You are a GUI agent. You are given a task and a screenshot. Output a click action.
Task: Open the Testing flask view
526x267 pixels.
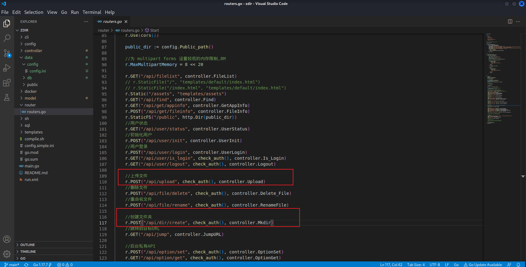click(7, 97)
